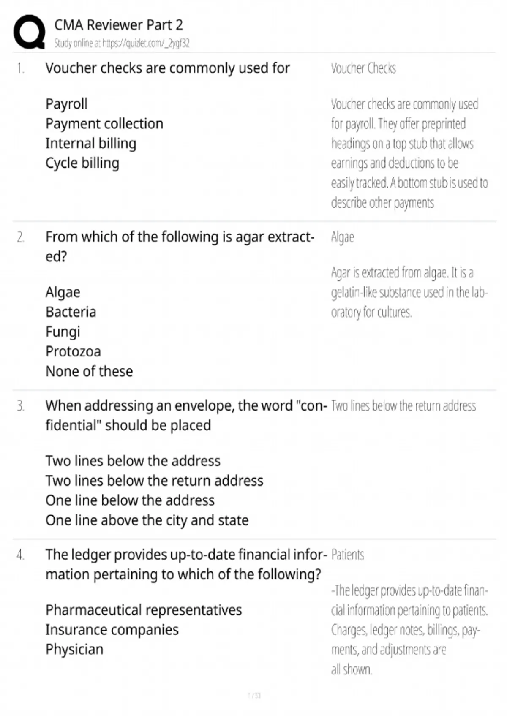Choose the None of these option
This screenshot has width=507, height=718.
tap(89, 371)
